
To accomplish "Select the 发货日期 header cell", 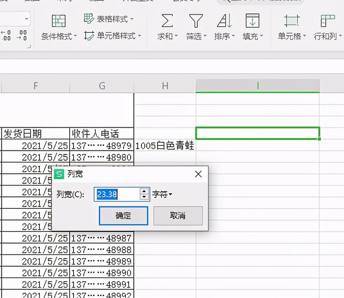I will click(x=35, y=133).
